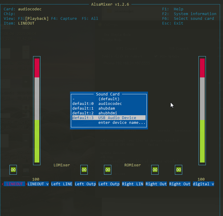The image size is (223, 216).
Task: Open F1 Help
Action: pos(173,9)
